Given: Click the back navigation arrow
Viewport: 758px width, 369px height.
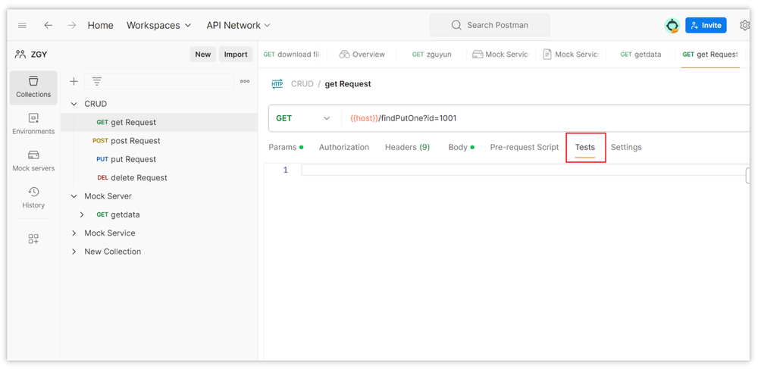Looking at the screenshot, I should 49,25.
